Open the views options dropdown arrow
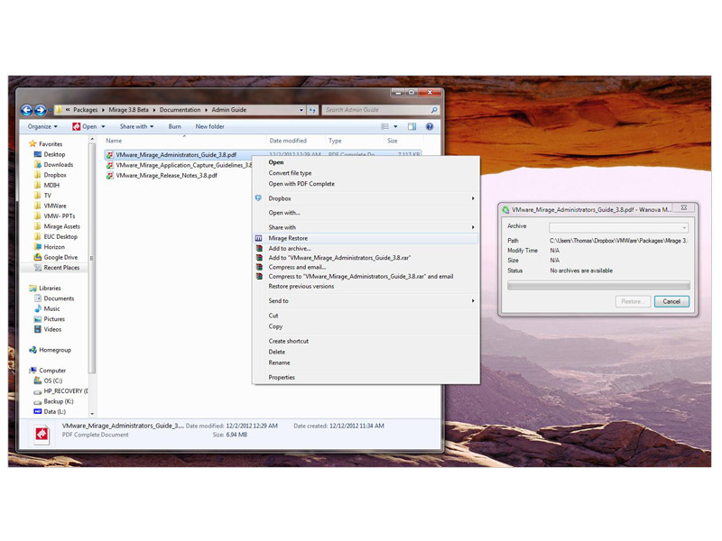 click(395, 126)
